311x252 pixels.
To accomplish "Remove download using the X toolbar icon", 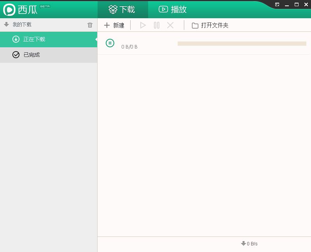I will coord(170,25).
